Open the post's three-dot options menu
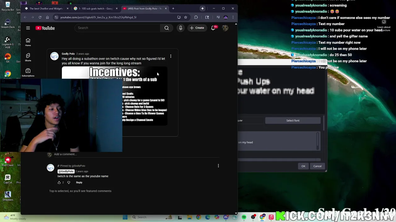Image resolution: width=396 pixels, height=222 pixels. click(171, 56)
